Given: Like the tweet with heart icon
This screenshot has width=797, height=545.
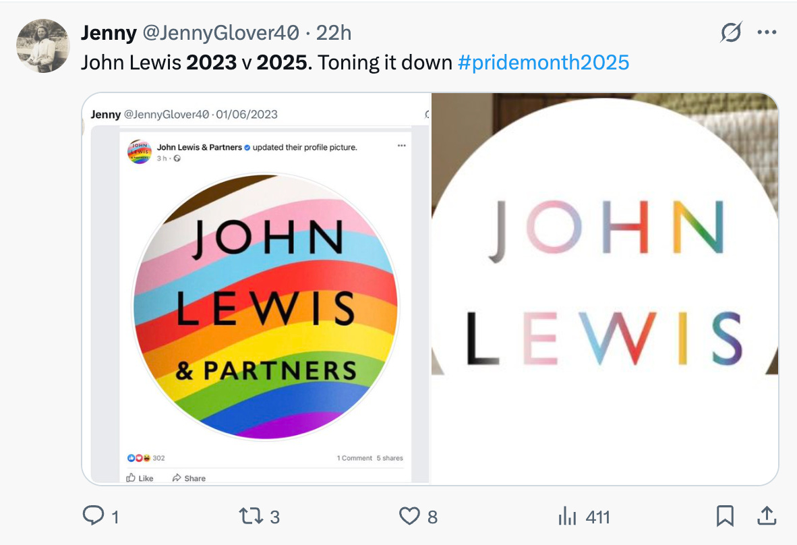Looking at the screenshot, I should [409, 516].
